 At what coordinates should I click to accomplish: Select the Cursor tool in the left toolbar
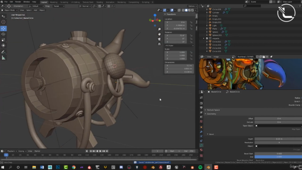pyautogui.click(x=3, y=22)
